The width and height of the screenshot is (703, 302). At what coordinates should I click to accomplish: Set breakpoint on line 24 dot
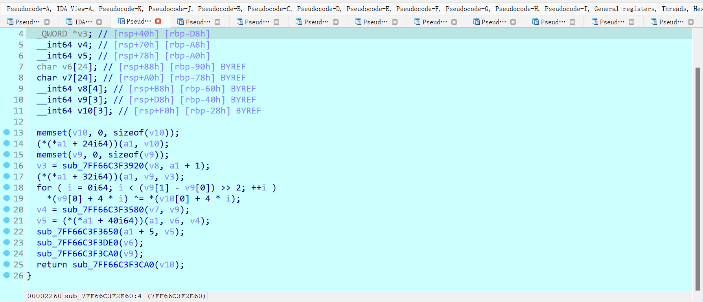pos(7,253)
